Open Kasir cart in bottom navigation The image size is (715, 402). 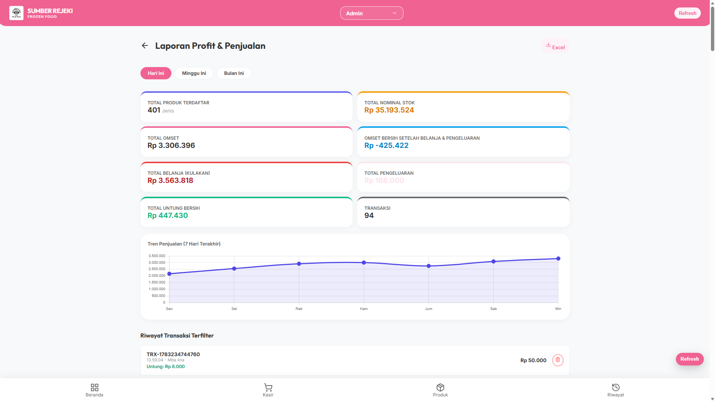click(x=268, y=390)
